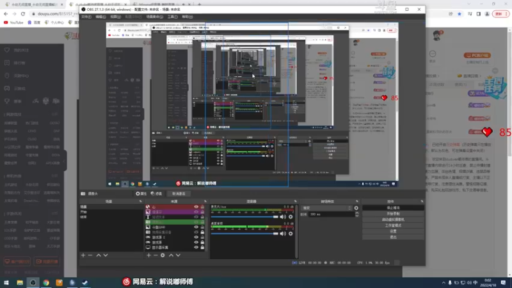Adjust 麦克风/Aux volume slider
This screenshot has height=288, width=512.
(x=244, y=217)
